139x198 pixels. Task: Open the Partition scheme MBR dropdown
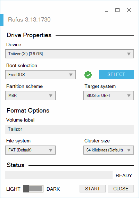point(30,96)
